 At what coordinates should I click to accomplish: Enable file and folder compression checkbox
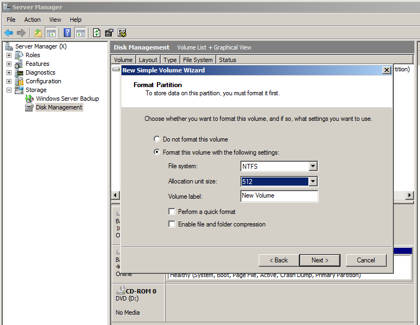(x=172, y=224)
